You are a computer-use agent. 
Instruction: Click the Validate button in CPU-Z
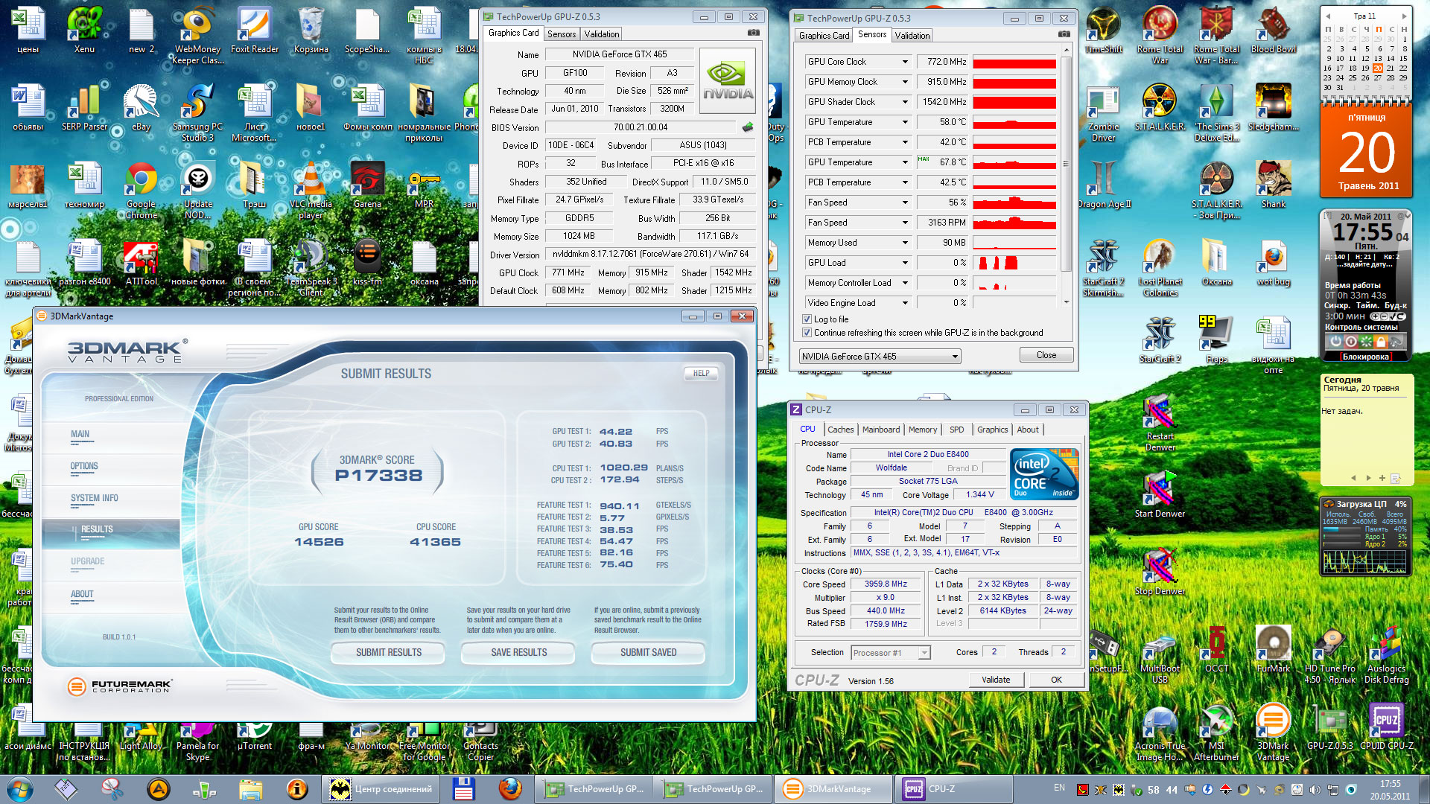[996, 680]
